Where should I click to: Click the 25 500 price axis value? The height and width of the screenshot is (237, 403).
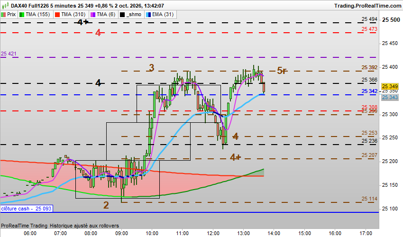coord(391,20)
